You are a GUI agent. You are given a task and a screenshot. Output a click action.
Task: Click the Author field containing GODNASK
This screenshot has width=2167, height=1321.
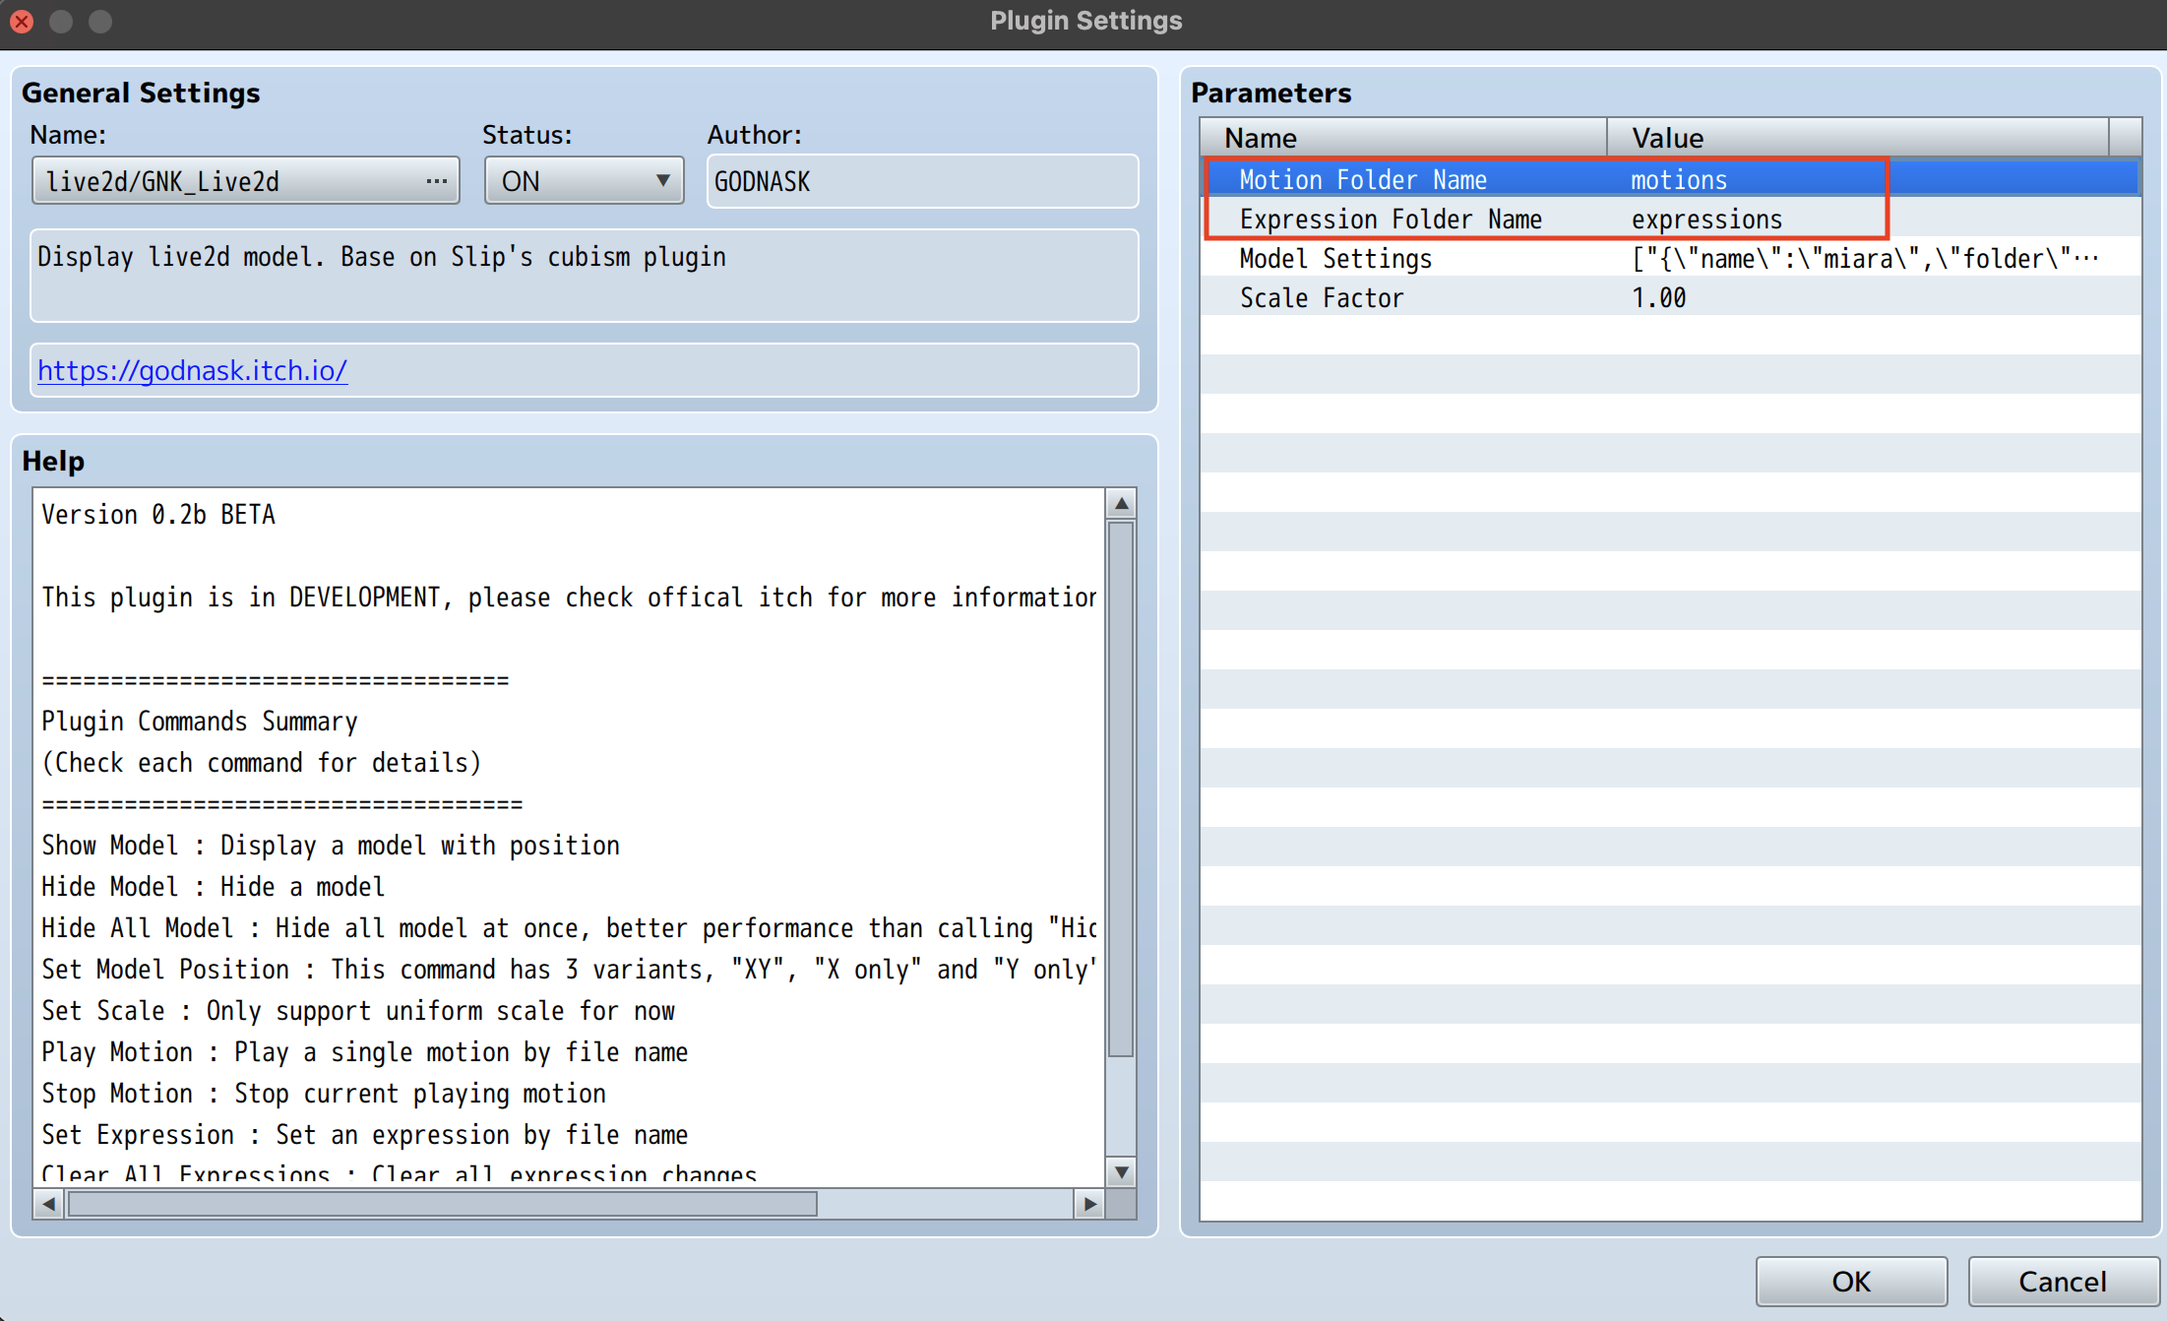click(922, 181)
